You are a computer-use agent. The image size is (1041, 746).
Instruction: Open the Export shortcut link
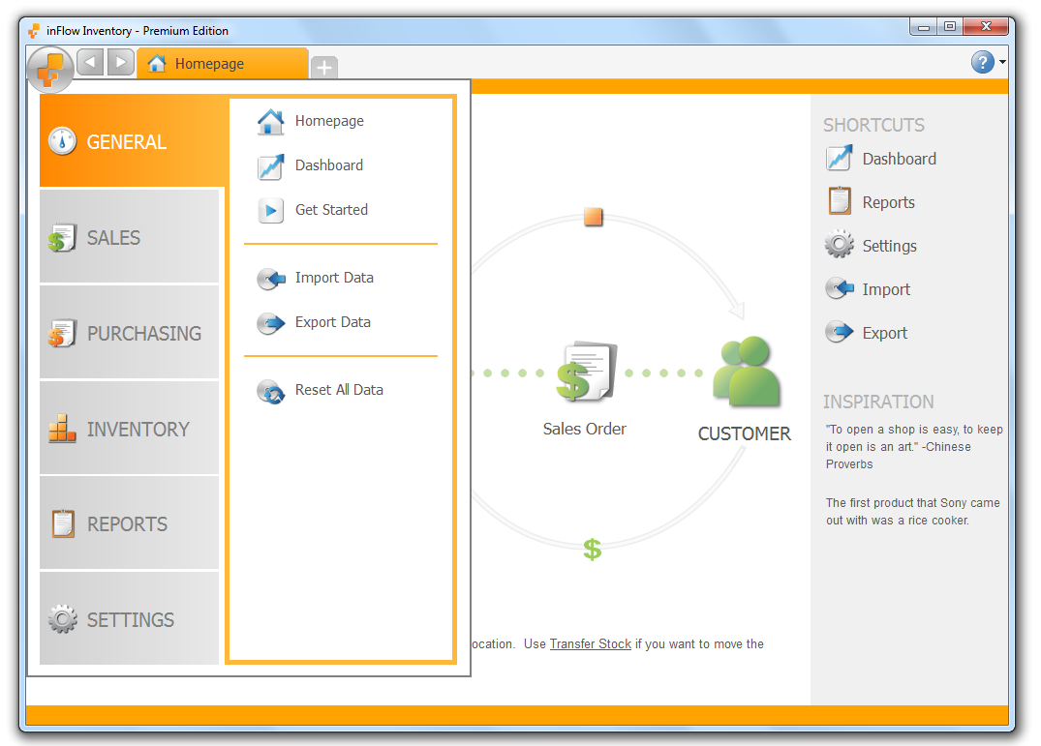[x=884, y=333]
